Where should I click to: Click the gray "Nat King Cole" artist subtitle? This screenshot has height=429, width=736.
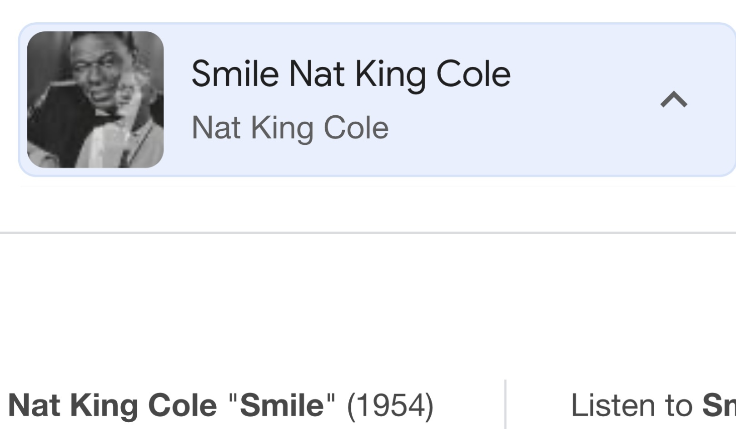point(290,128)
